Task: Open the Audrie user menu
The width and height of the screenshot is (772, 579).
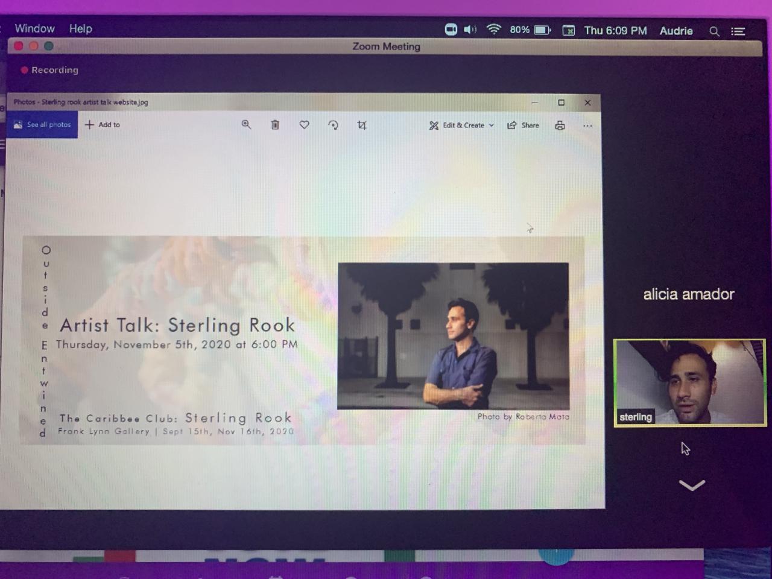Action: 676,31
